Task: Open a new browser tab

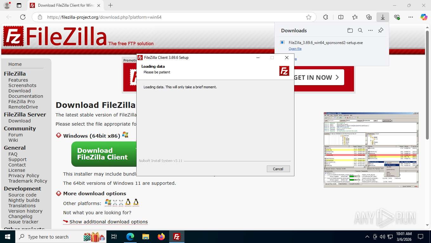Action: 110,5
